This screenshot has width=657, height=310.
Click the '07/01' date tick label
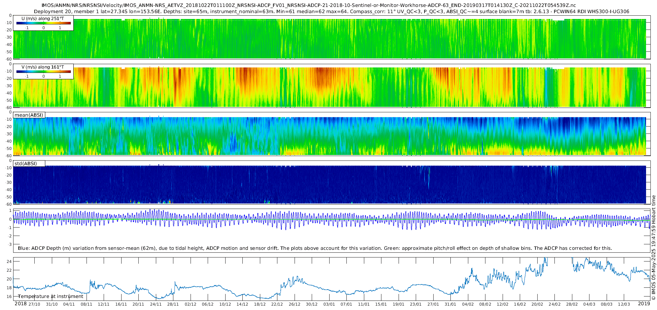tap(346, 304)
